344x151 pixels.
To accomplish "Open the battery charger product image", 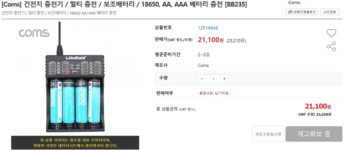I will tap(75, 77).
